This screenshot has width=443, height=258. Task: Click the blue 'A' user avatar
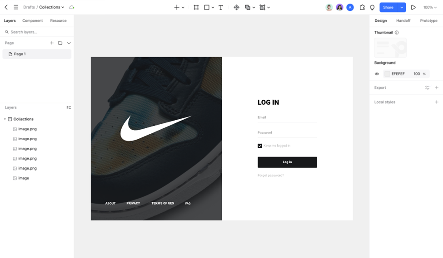350,7
